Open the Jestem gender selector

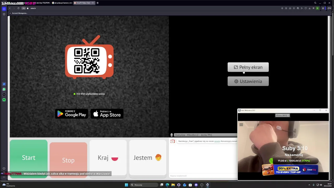coord(148,158)
